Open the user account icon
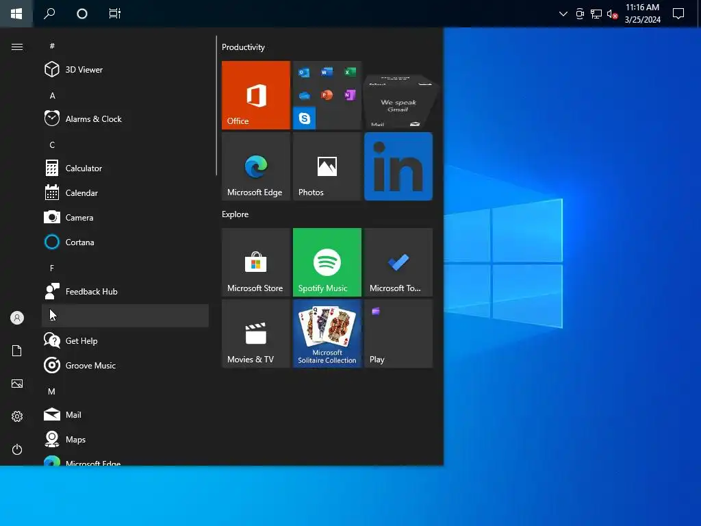This screenshot has width=701, height=526. tap(17, 318)
